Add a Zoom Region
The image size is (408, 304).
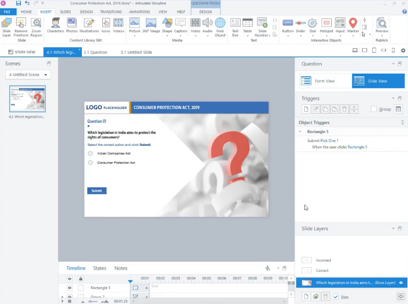coord(36,27)
